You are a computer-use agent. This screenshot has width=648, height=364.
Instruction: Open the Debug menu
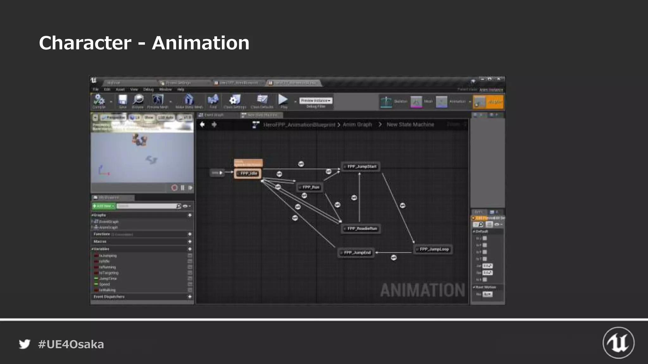coord(148,89)
